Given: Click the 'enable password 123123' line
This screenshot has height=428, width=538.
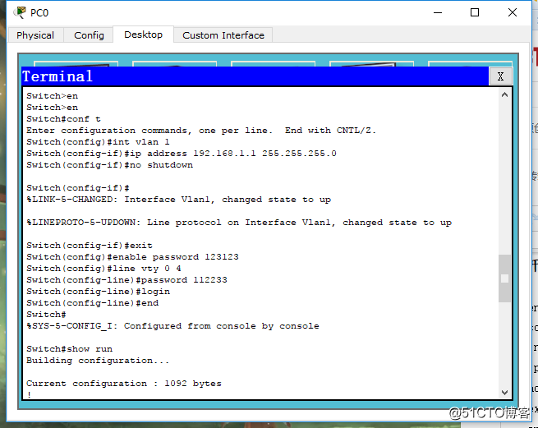Looking at the screenshot, I should pyautogui.click(x=132, y=257).
